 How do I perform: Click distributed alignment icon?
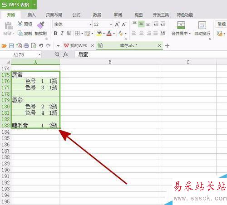coord(163,33)
